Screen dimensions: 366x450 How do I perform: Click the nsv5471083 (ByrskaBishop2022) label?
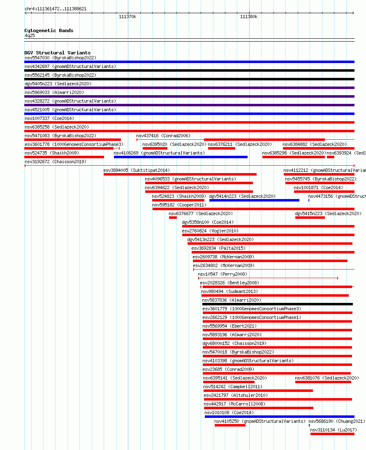[60, 136]
